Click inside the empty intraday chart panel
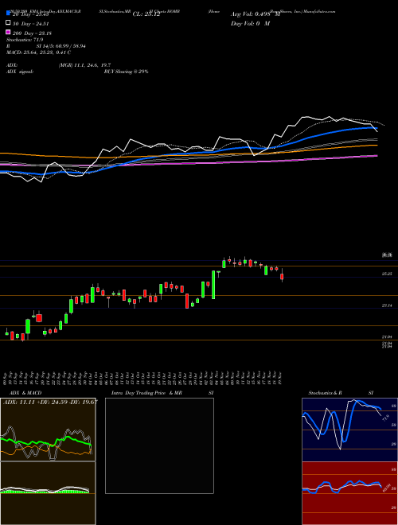The width and height of the screenshot is (398, 525). point(159,445)
